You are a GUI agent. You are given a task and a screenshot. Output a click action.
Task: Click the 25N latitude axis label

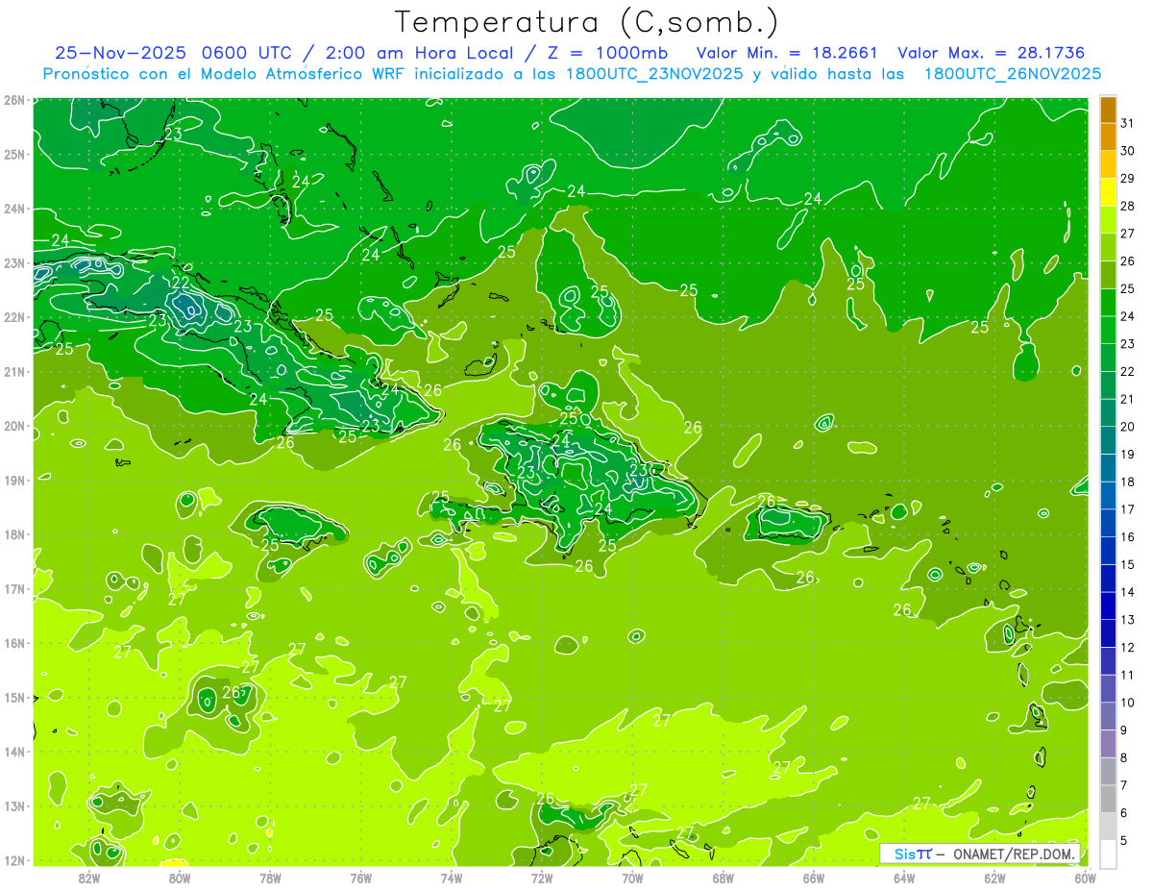(x=13, y=154)
